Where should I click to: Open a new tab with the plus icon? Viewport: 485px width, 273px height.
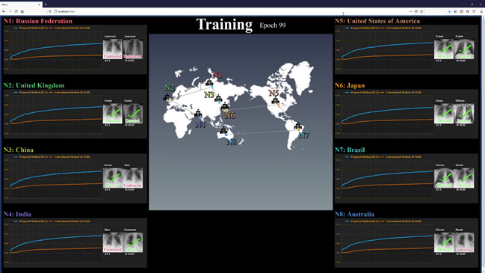pyautogui.click(x=46, y=4)
